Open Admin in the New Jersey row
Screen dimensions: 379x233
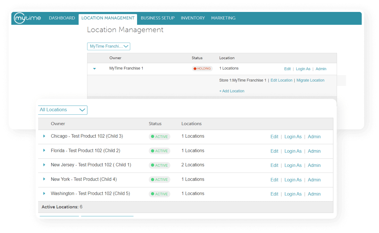314,165
